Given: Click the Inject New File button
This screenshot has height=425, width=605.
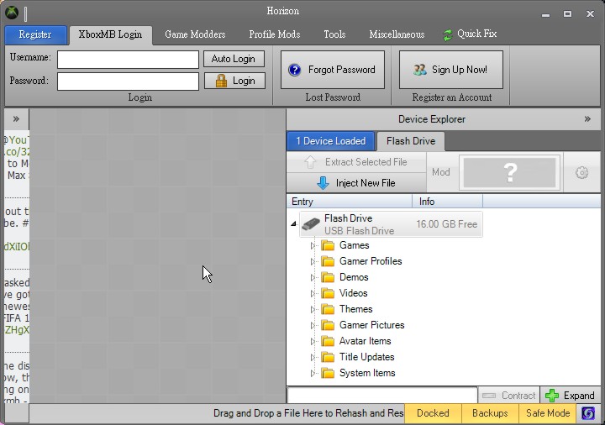Looking at the screenshot, I should point(357,183).
